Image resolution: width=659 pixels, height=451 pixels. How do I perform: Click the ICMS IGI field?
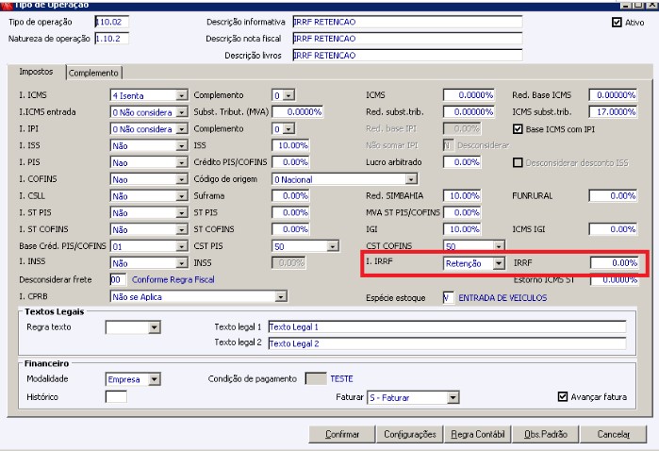pyautogui.click(x=613, y=229)
